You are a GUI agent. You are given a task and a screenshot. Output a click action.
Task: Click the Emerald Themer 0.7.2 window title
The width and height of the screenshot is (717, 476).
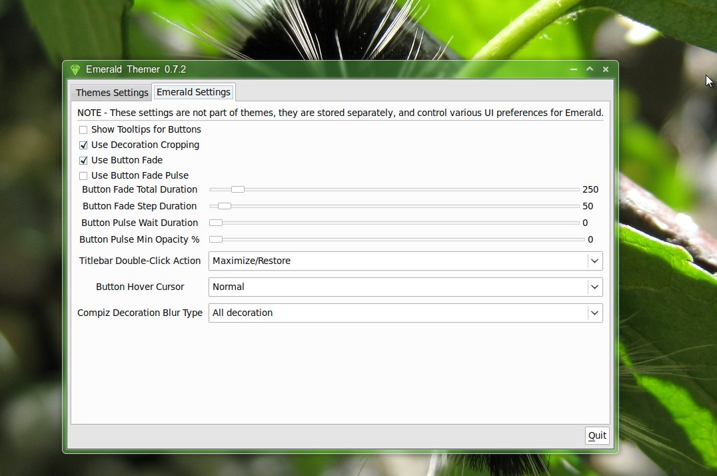tap(136, 69)
